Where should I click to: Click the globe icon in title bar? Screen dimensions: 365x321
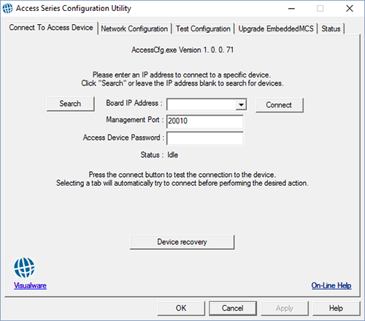pyautogui.click(x=7, y=8)
